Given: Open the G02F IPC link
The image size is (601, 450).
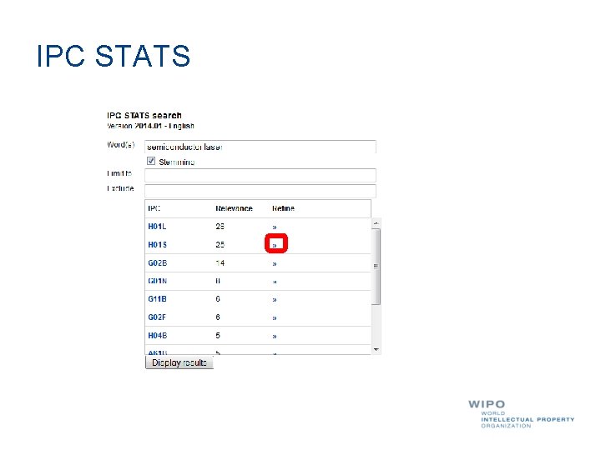Looking at the screenshot, I should [x=157, y=317].
